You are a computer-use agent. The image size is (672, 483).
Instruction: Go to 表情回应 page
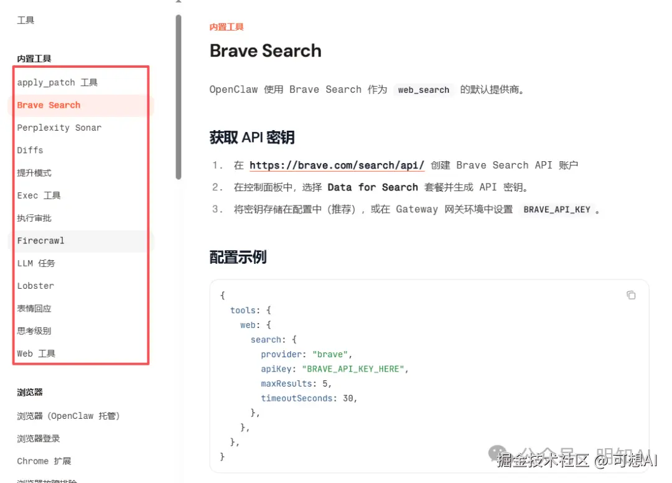click(34, 309)
